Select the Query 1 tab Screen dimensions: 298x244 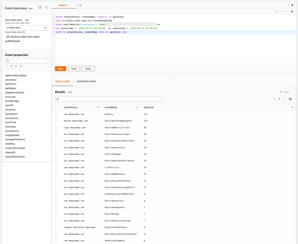(64, 5)
